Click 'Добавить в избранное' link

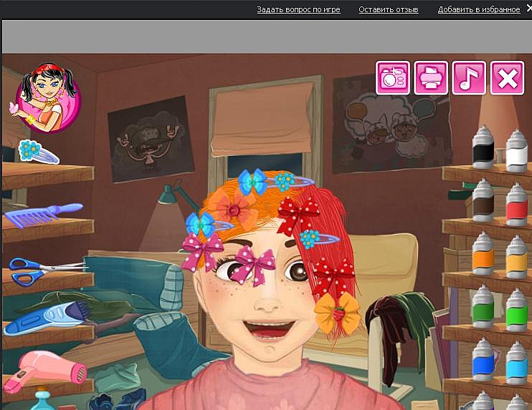(479, 9)
